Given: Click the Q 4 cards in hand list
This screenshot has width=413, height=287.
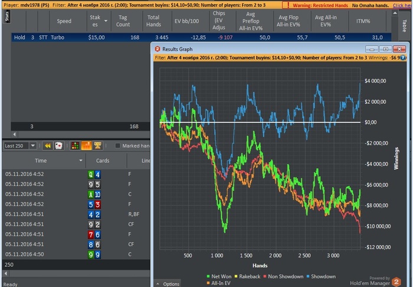Looking at the screenshot, I should pos(94,174).
